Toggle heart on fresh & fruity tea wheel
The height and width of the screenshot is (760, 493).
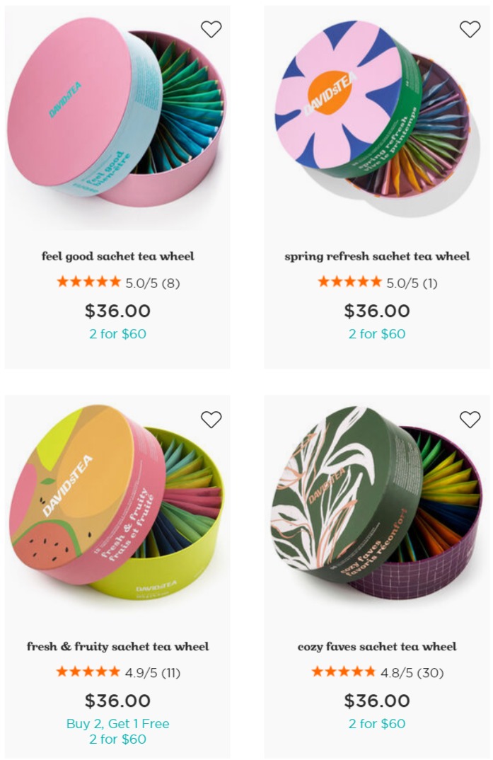211,419
